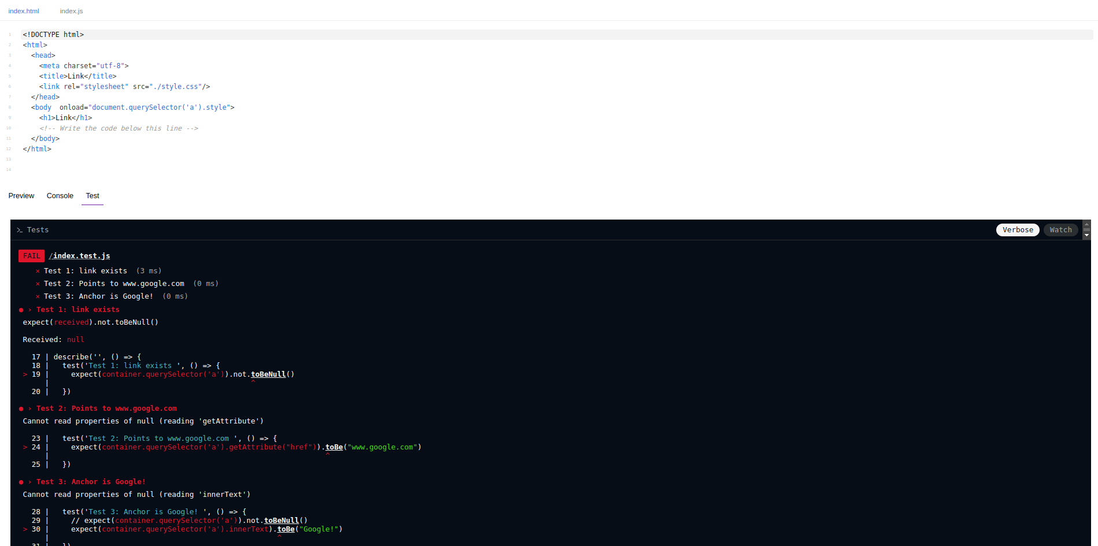Open the index.test.js file link
The height and width of the screenshot is (546, 1098).
click(x=80, y=255)
